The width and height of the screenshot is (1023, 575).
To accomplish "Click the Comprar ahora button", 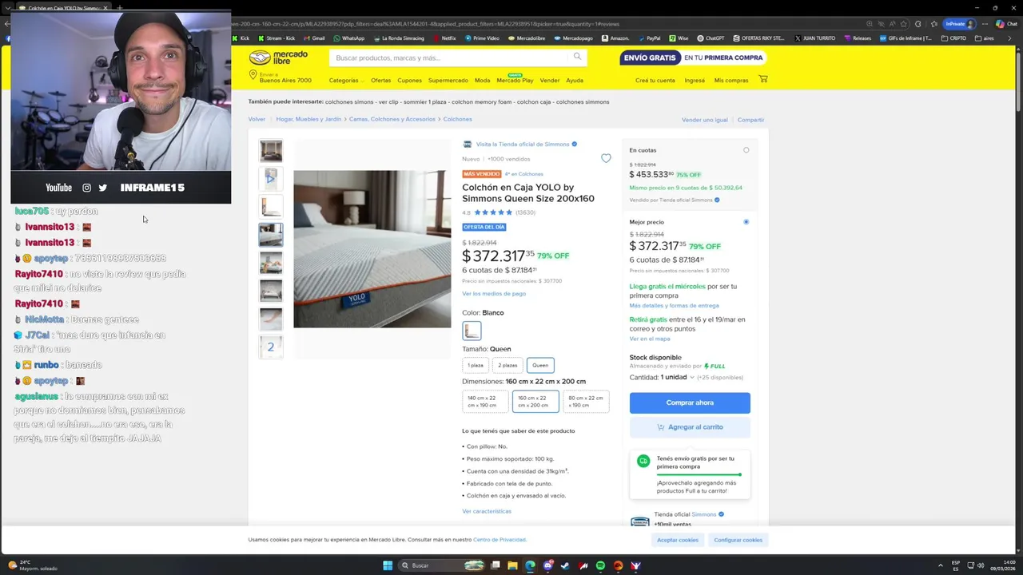I will point(690,402).
